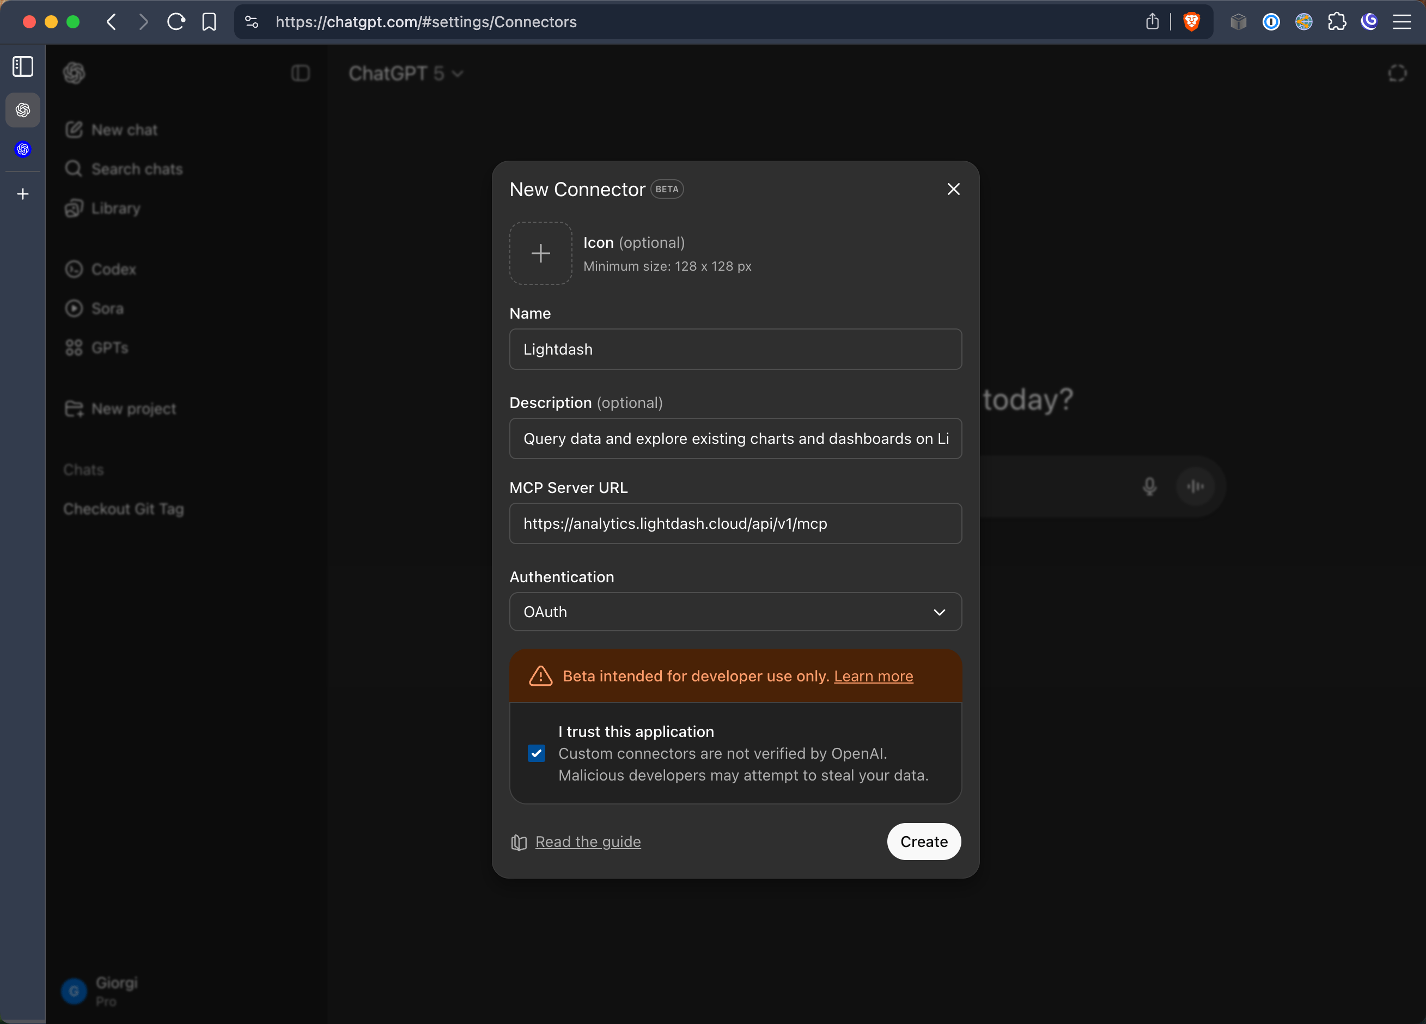Click the Description input field
This screenshot has height=1024, width=1426.
coord(736,438)
